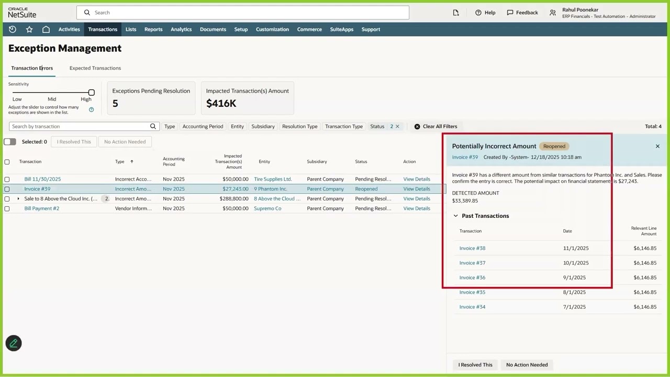
Task: Open the Entity filter
Action: [237, 126]
